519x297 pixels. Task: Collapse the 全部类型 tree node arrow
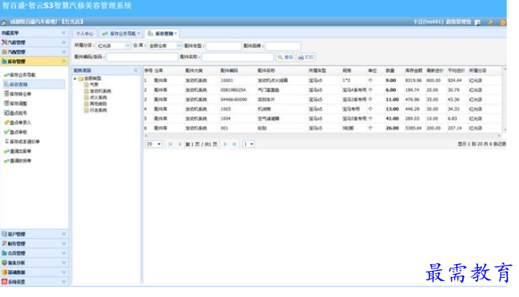click(75, 78)
